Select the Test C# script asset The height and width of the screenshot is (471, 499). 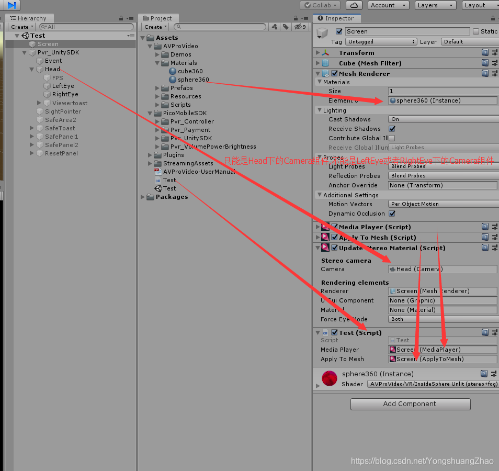(x=169, y=180)
